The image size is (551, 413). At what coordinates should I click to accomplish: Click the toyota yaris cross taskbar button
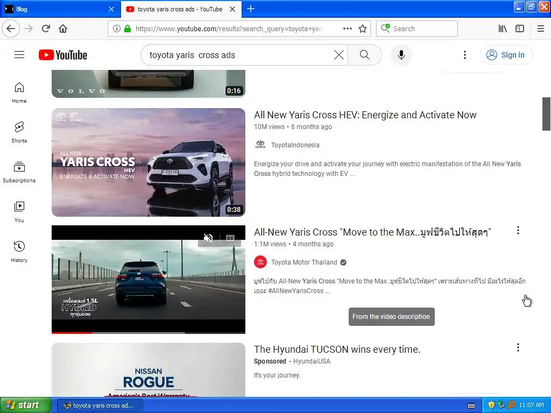coord(100,405)
